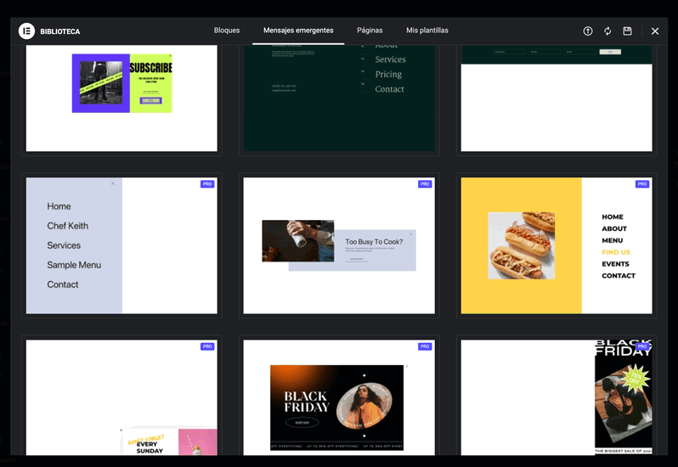
Task: Open the Bloques tab
Action: (227, 31)
